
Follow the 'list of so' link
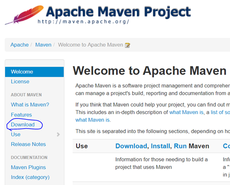pos(220,112)
